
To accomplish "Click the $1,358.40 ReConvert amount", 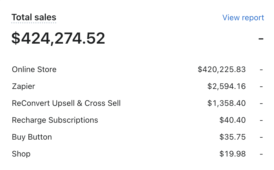I will [x=226, y=103].
